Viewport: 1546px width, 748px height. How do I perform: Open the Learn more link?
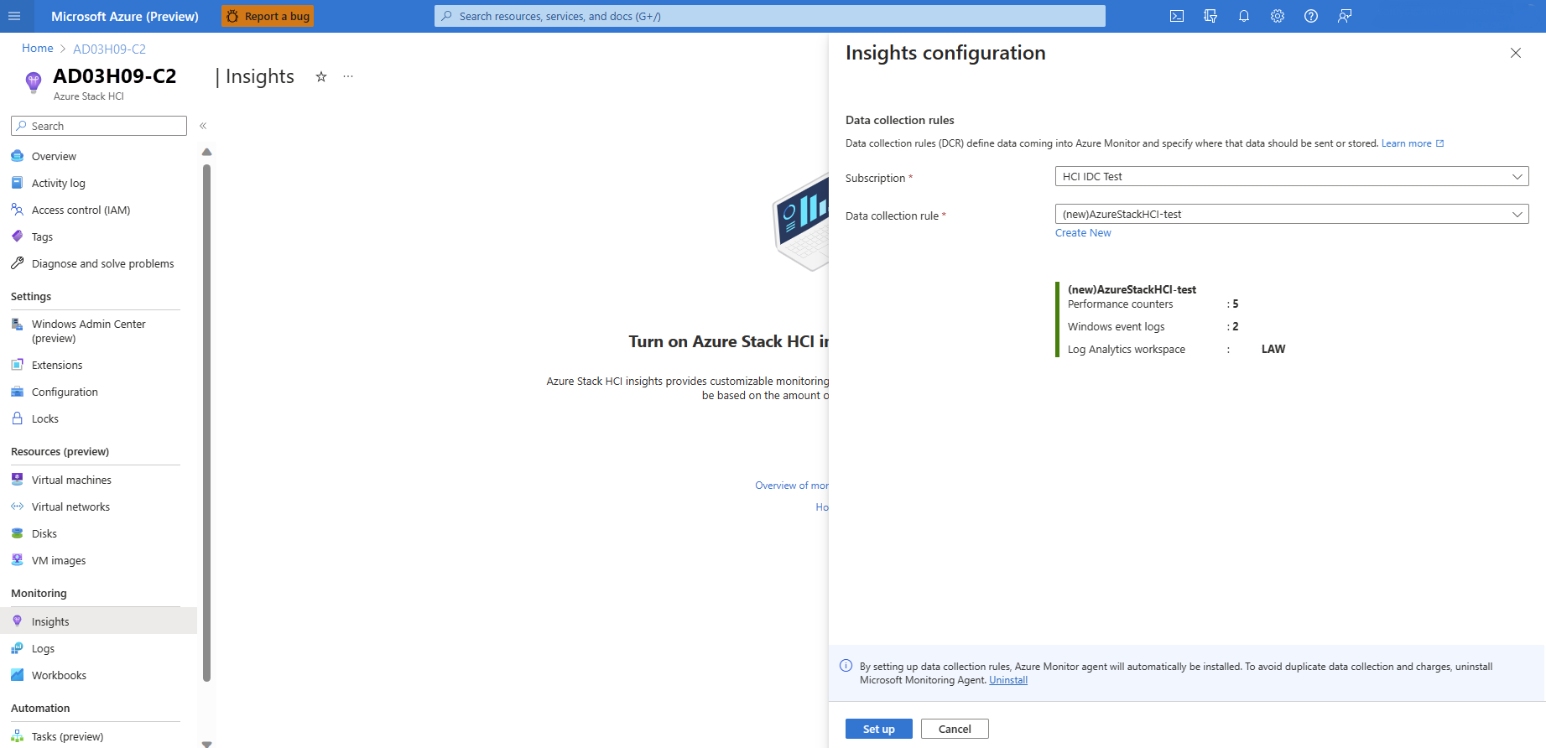point(1413,143)
